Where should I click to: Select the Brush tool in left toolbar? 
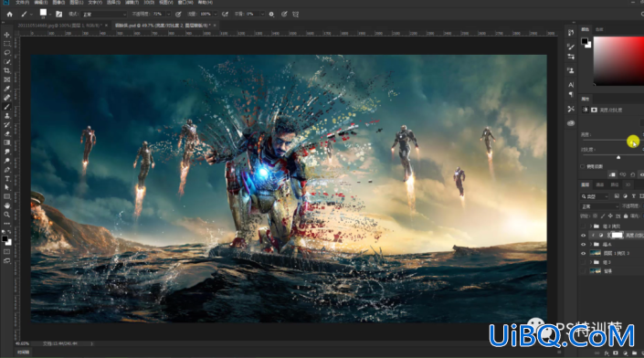pyautogui.click(x=7, y=107)
